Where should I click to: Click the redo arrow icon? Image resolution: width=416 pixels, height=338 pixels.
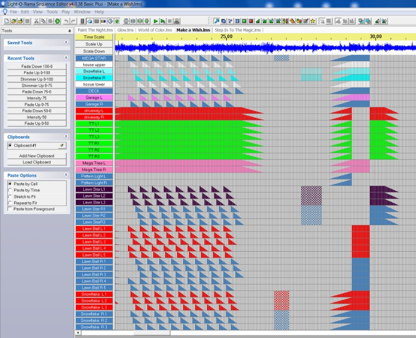73,21
